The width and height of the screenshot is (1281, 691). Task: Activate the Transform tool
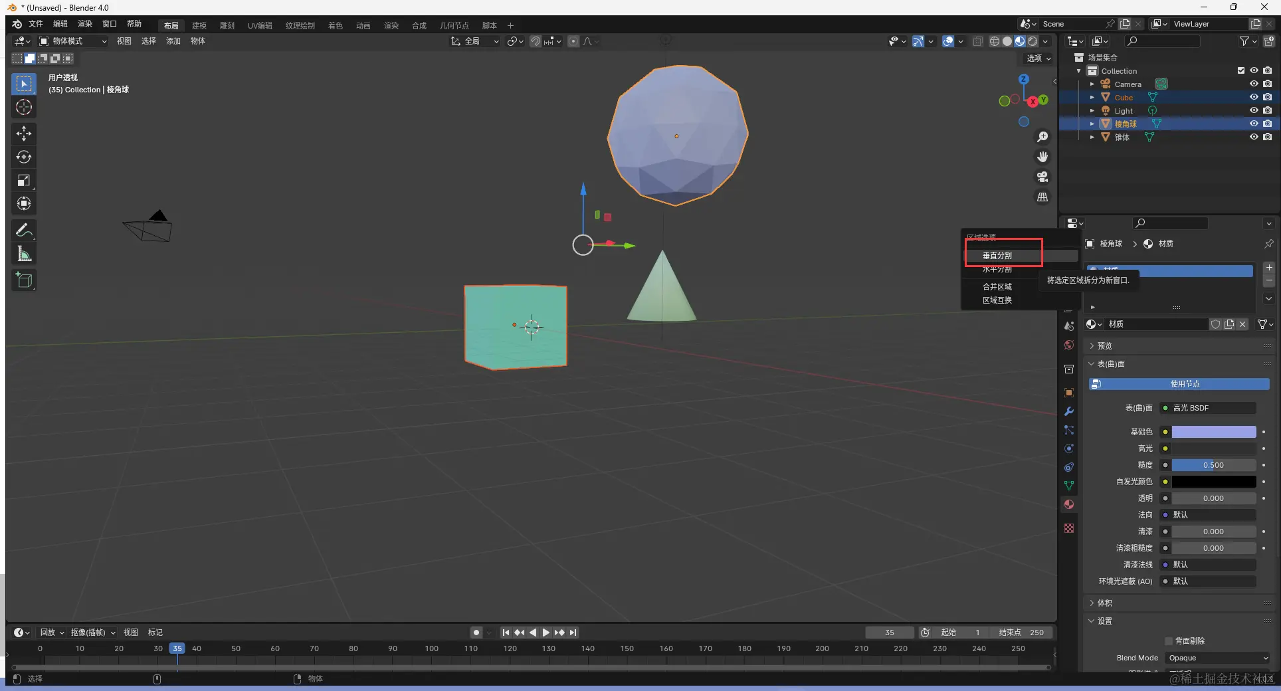click(24, 203)
